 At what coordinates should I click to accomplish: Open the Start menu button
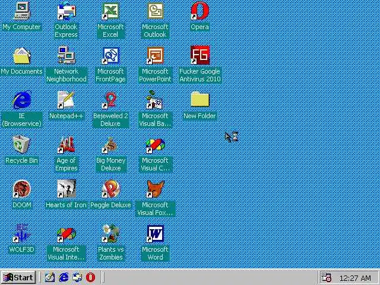[x=19, y=277]
